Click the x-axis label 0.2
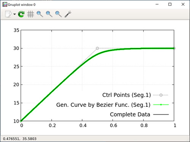This screenshot has height=142, width=190. 52,125
